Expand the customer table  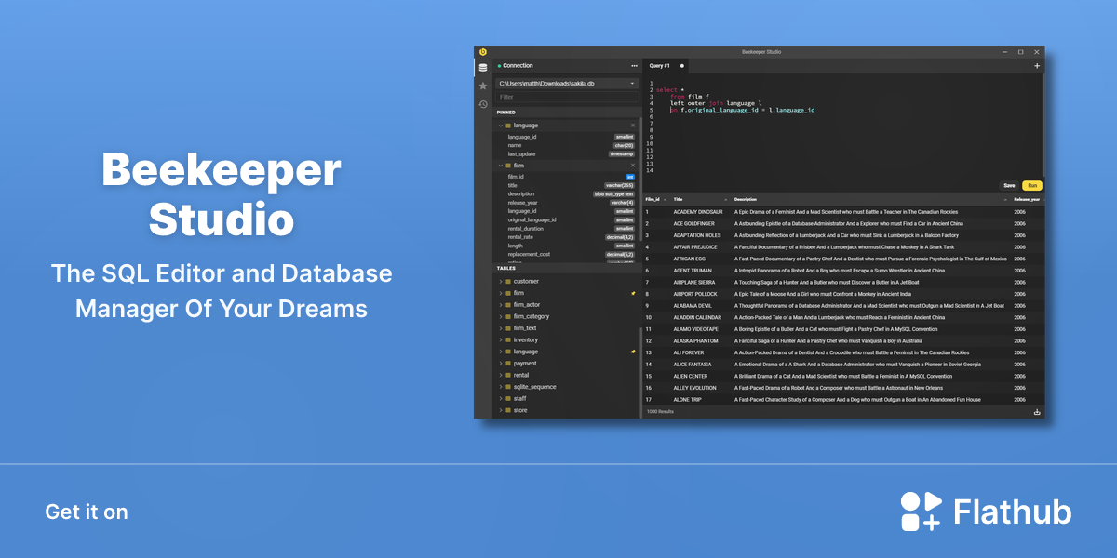(x=500, y=281)
